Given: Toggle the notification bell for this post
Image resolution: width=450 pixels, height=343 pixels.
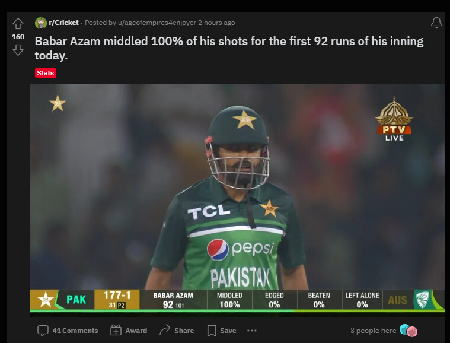Looking at the screenshot, I should pyautogui.click(x=436, y=23).
